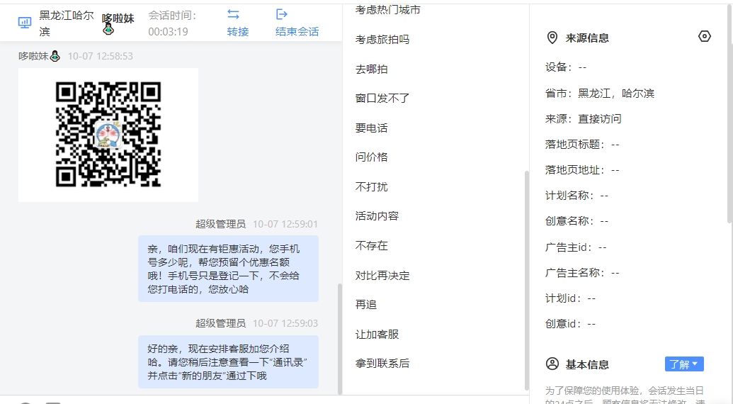Click the 创意id row

click(x=570, y=324)
